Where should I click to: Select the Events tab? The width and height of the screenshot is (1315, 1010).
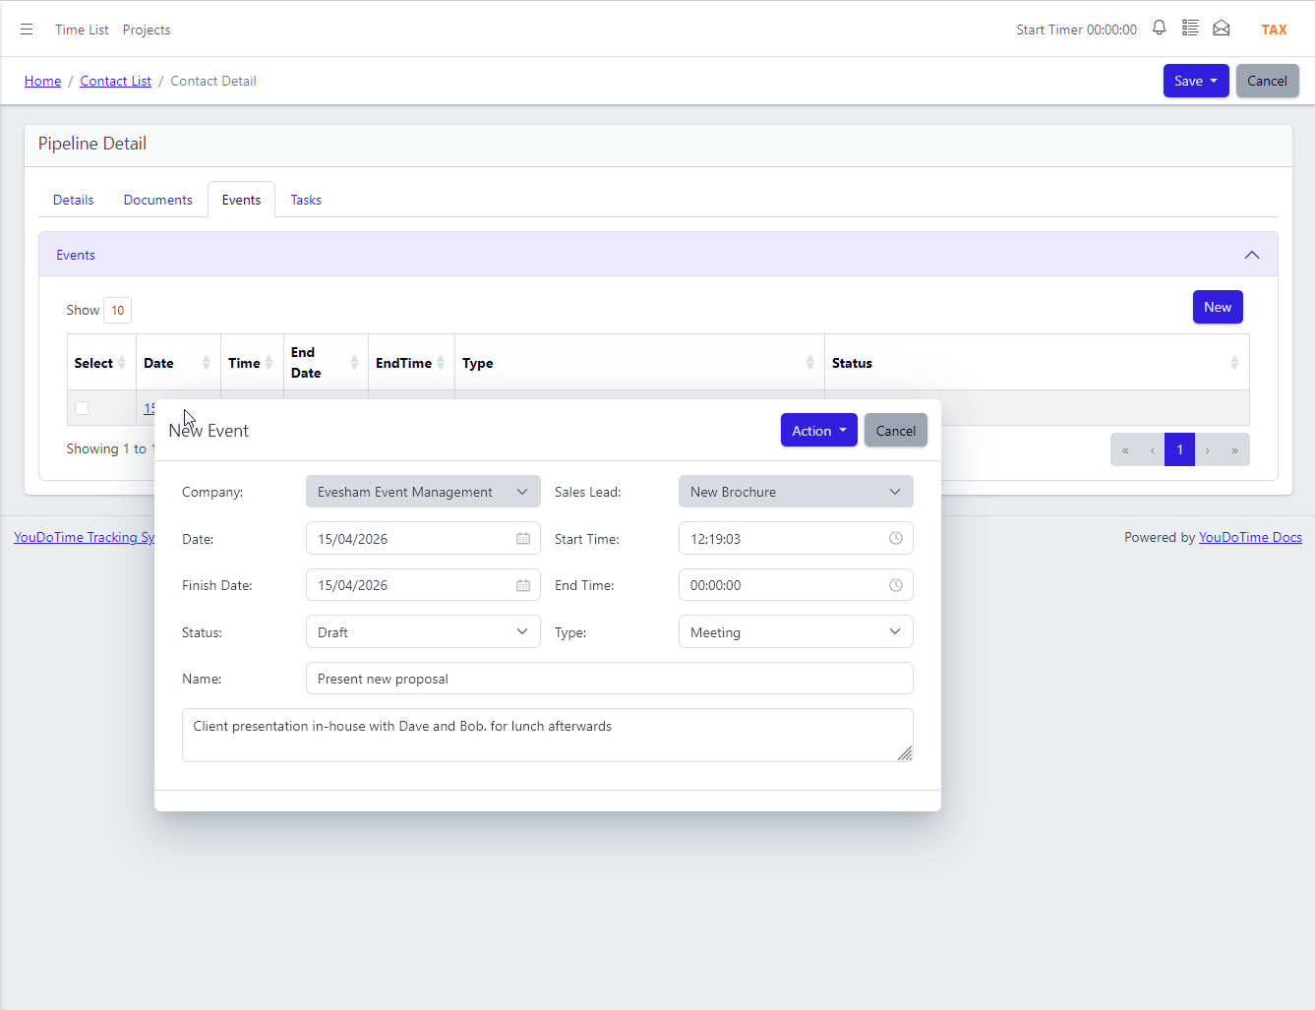241,200
